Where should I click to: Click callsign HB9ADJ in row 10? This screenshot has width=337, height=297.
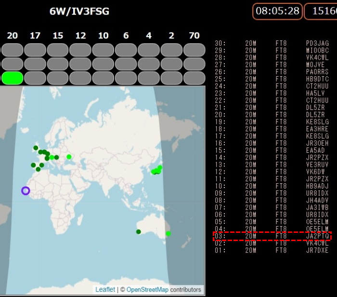[317, 186]
